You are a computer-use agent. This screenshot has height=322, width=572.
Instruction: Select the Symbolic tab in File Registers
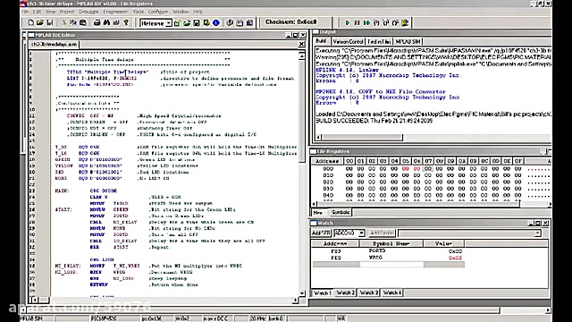[x=341, y=212]
